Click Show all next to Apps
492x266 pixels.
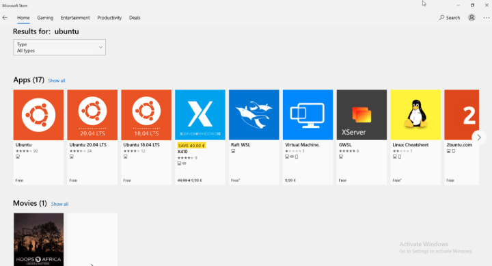pyautogui.click(x=57, y=81)
